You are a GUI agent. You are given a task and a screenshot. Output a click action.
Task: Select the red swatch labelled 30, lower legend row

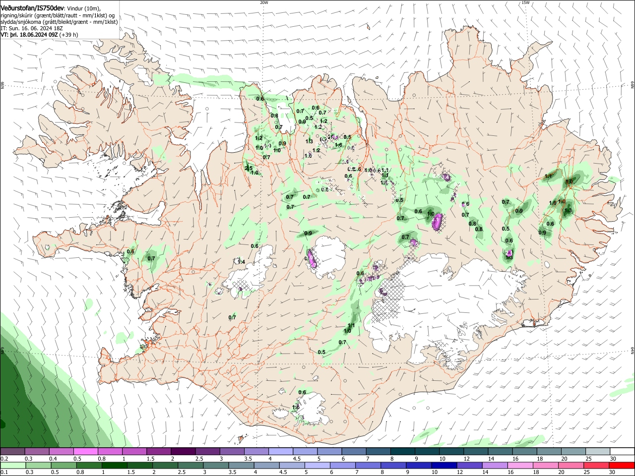[622, 466]
